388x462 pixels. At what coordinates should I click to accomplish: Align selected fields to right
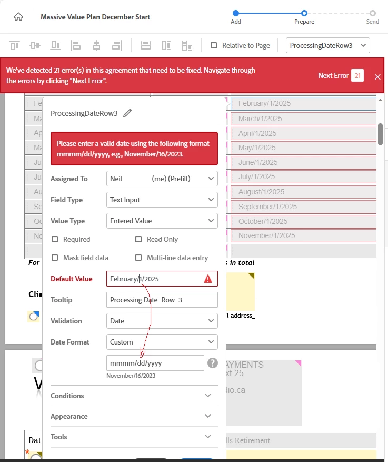point(117,45)
